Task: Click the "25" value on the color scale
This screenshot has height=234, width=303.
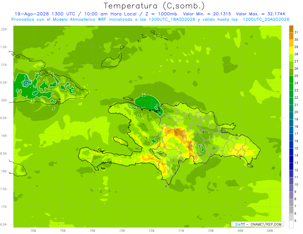Action: click(x=296, y=76)
